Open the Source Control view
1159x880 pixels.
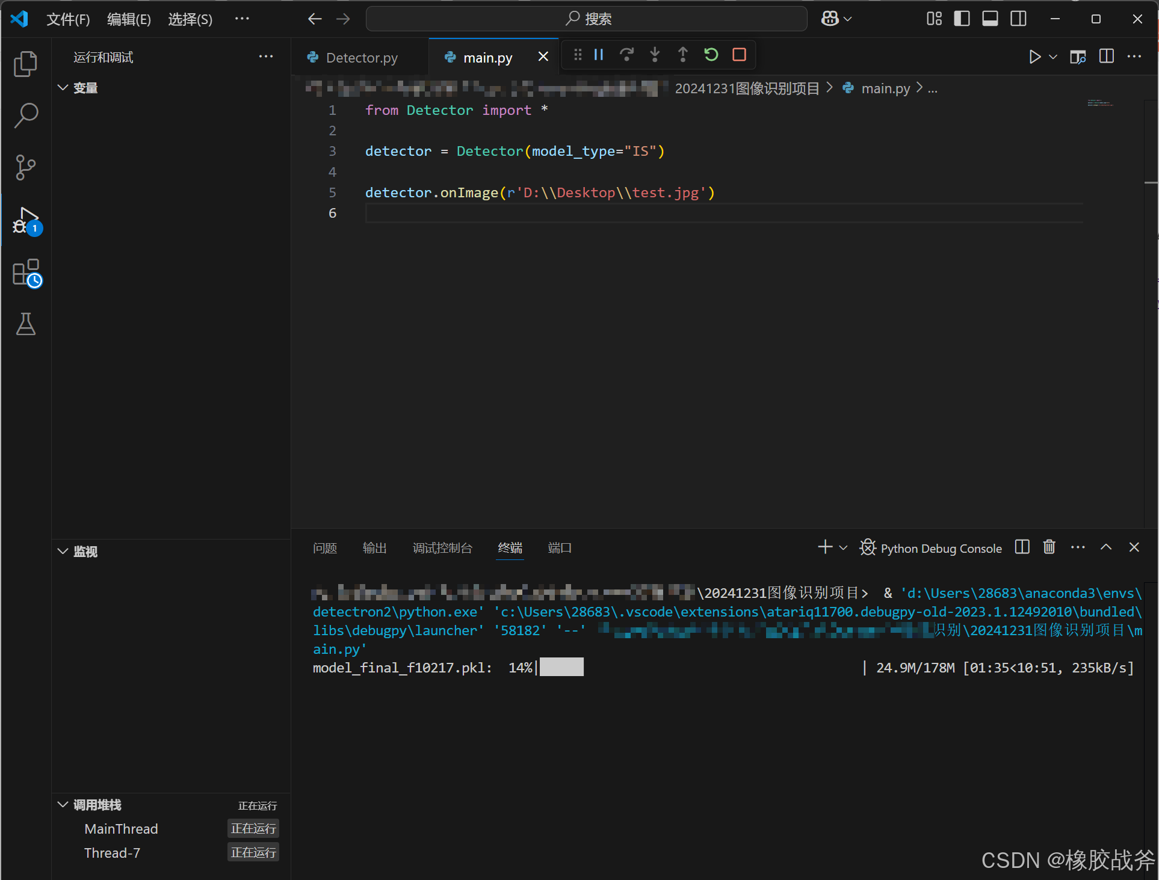[25, 167]
